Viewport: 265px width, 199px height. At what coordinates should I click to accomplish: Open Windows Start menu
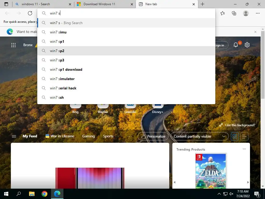click(6, 194)
